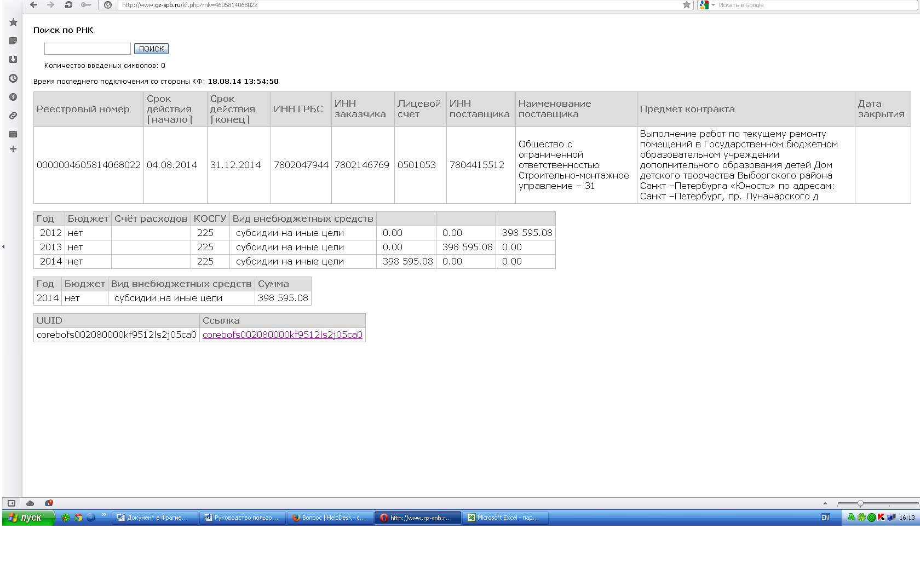
Task: Go back with the browser's back arrow
Action: tap(34, 5)
